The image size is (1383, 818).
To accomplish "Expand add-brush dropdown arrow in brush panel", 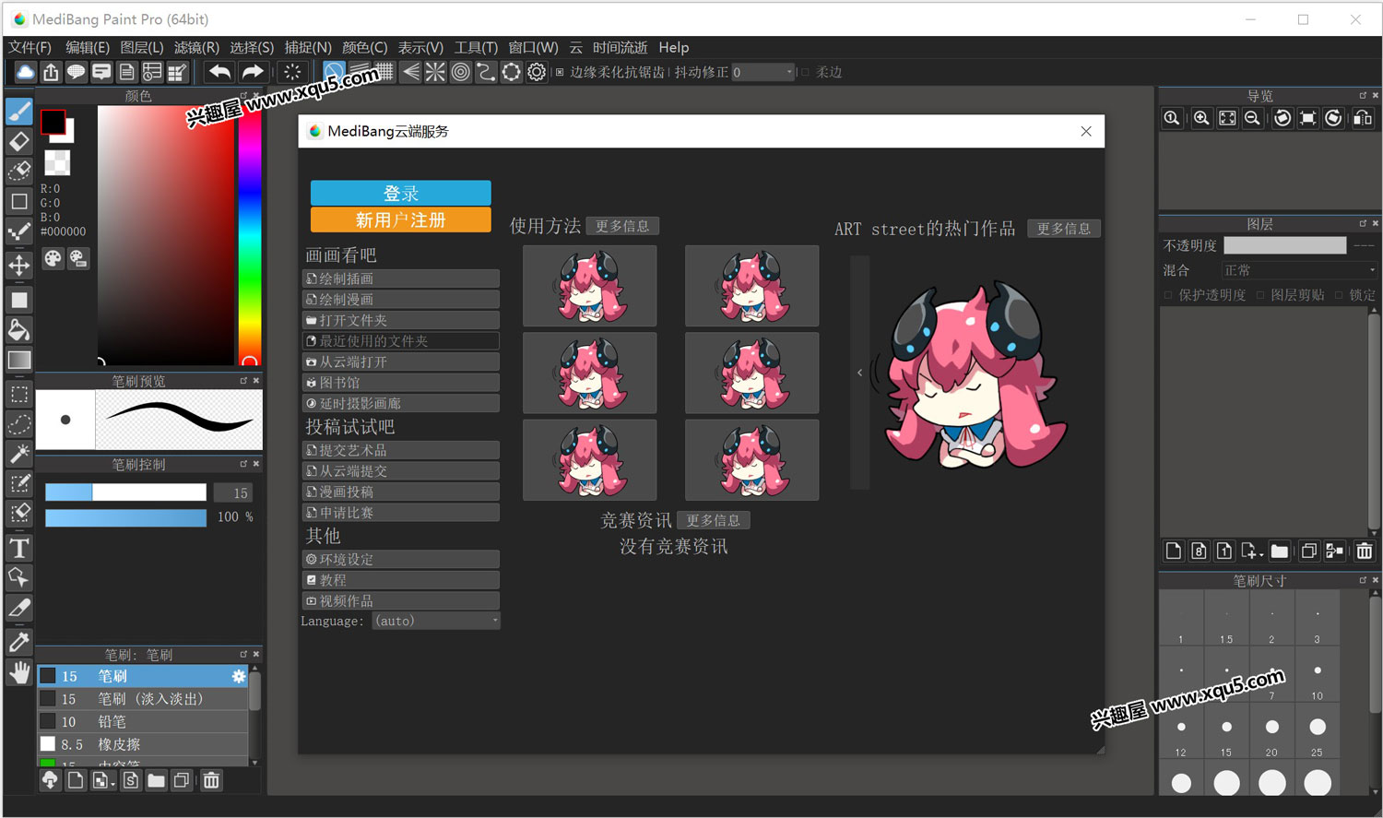I will 112,785.
